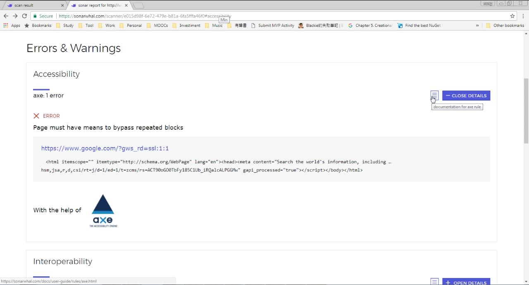Go forward in browser history
The image size is (529, 285).
[15, 16]
